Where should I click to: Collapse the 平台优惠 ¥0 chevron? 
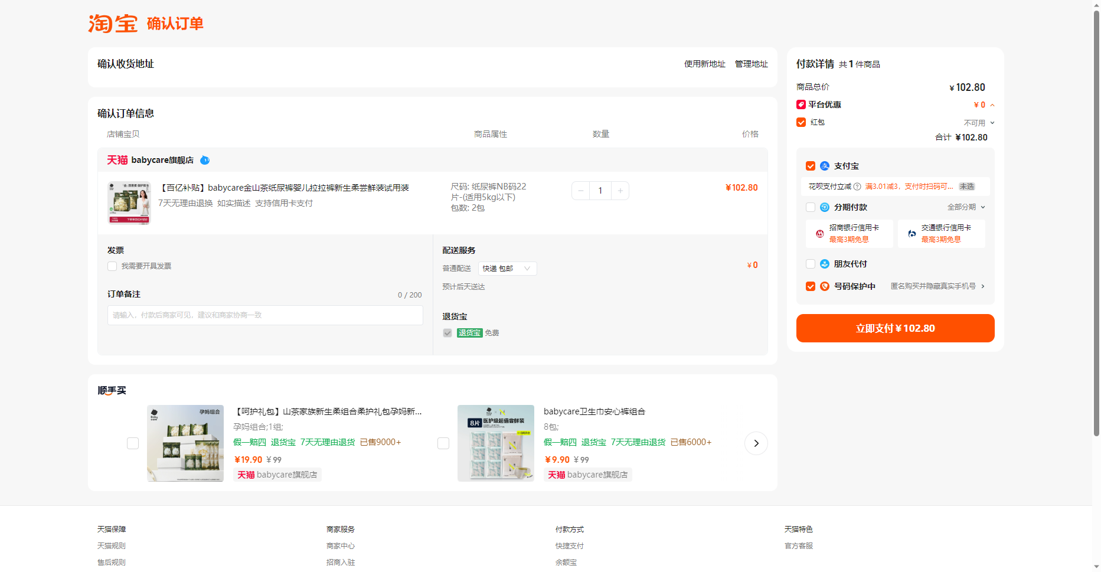pos(992,105)
